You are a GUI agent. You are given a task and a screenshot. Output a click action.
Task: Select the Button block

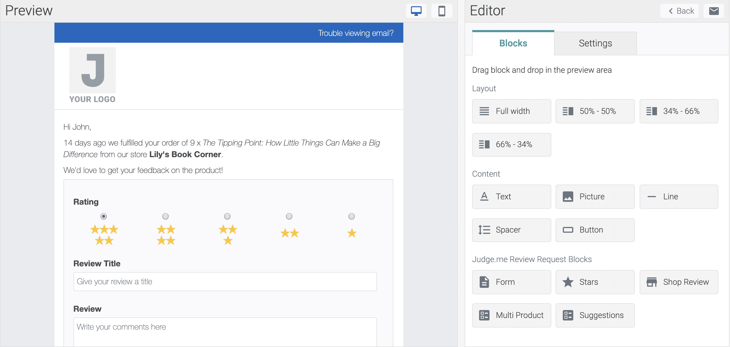coord(595,230)
